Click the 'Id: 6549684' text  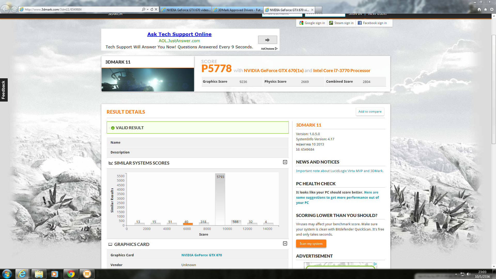[x=305, y=150]
